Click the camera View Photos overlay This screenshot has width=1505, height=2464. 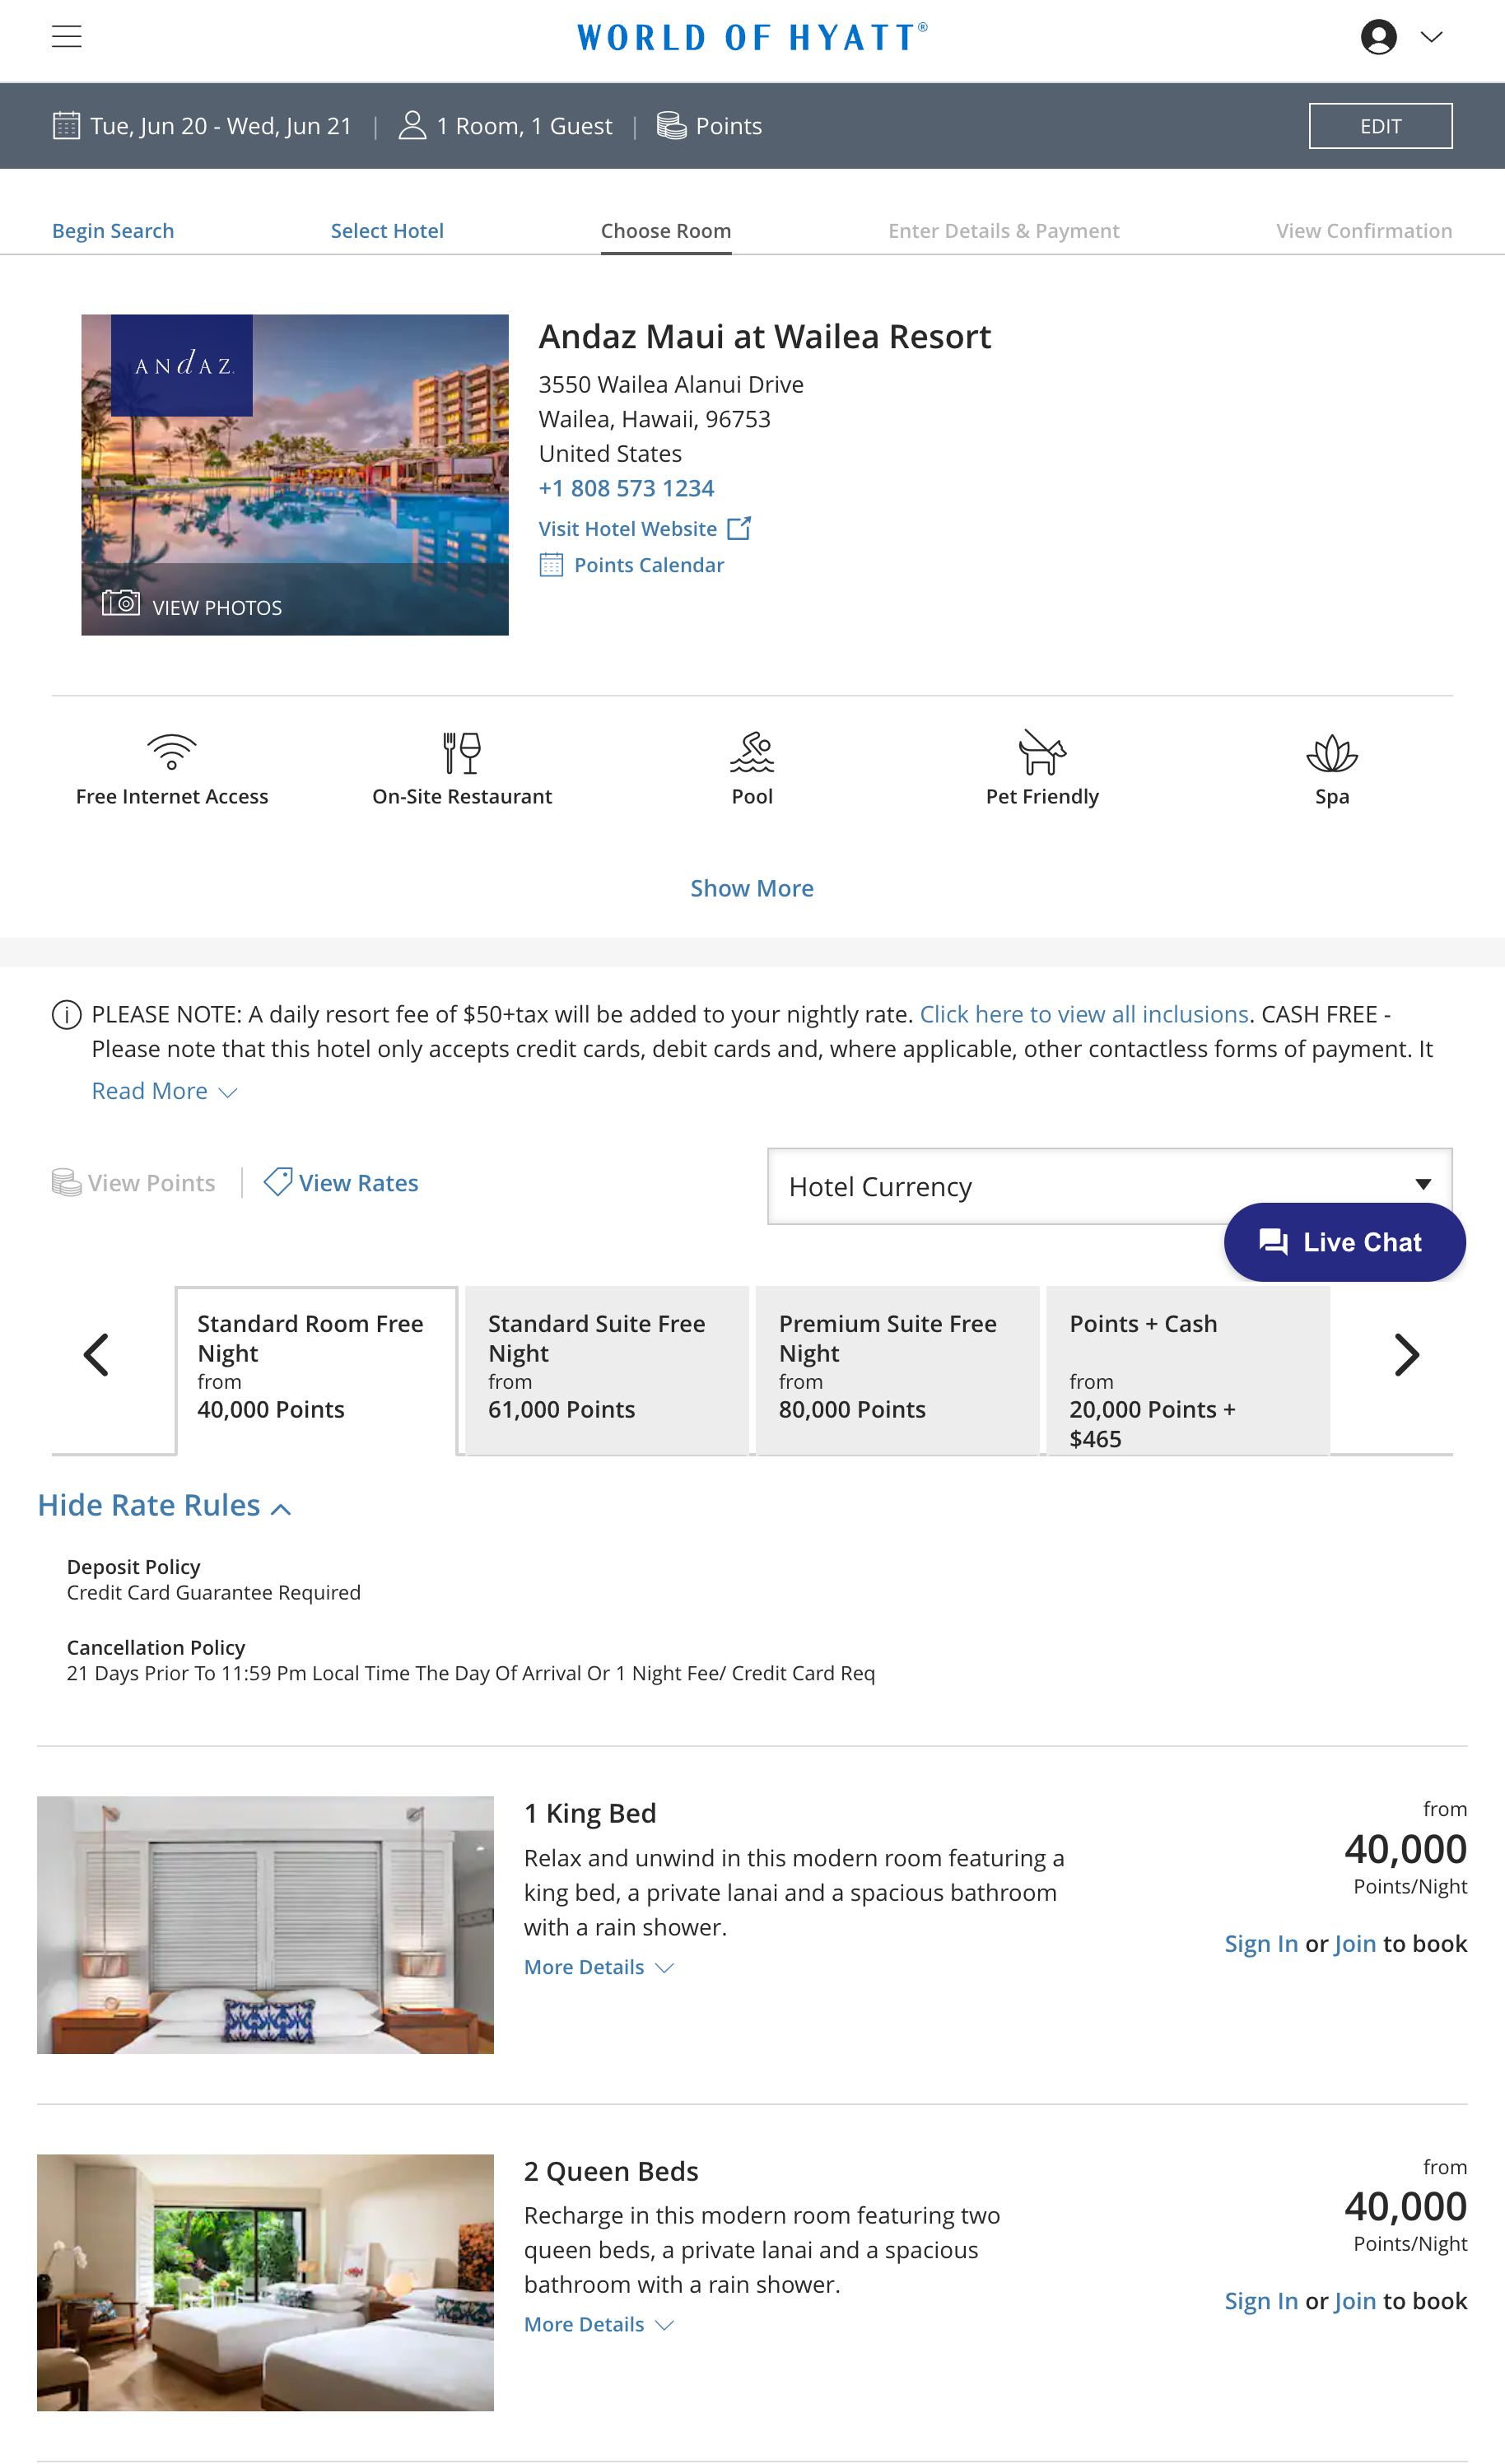click(192, 606)
